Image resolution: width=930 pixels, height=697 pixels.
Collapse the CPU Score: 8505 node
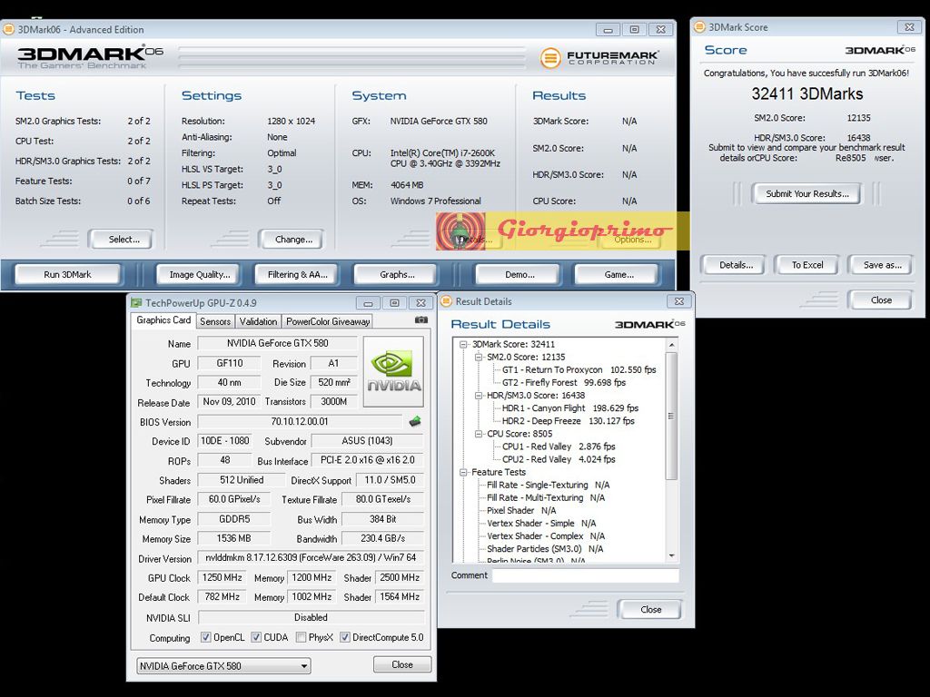(x=479, y=434)
